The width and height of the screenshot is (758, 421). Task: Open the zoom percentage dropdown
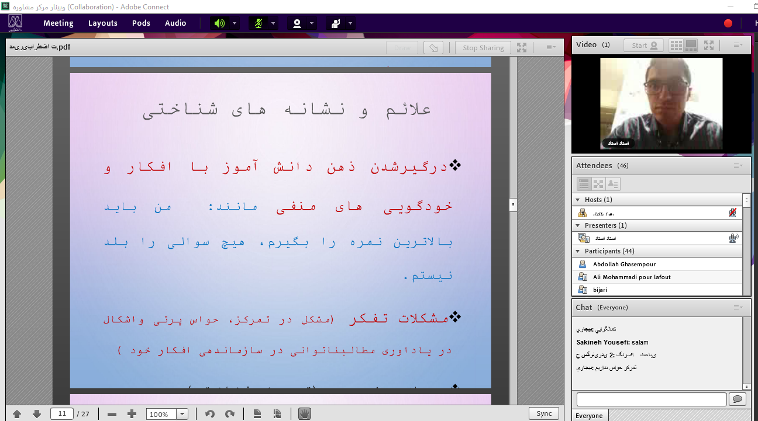pos(182,414)
